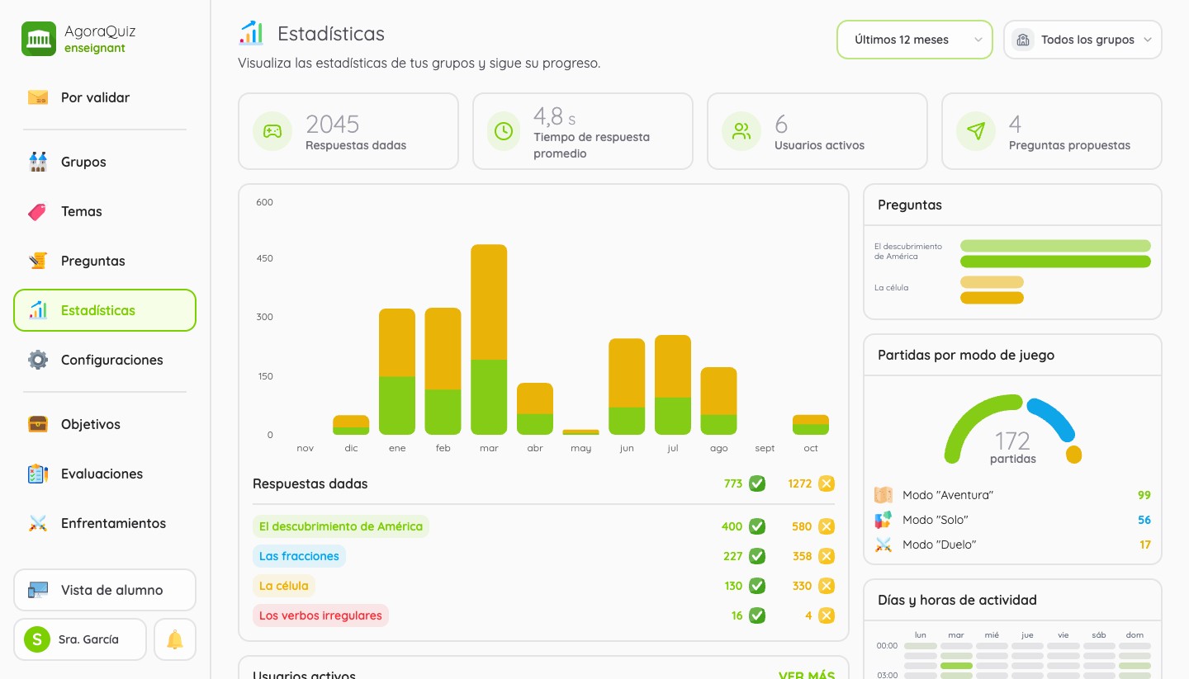
Task: Toggle green checkmark beside 773 correct answers
Action: click(757, 483)
